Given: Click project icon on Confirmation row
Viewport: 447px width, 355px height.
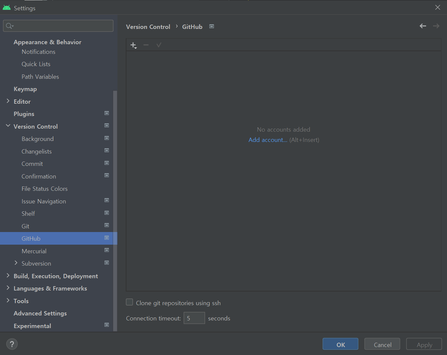Looking at the screenshot, I should 107,175.
